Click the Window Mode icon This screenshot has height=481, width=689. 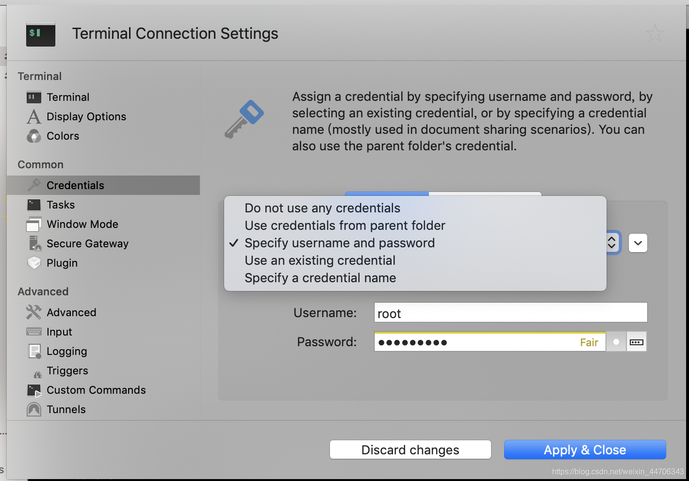tap(34, 224)
